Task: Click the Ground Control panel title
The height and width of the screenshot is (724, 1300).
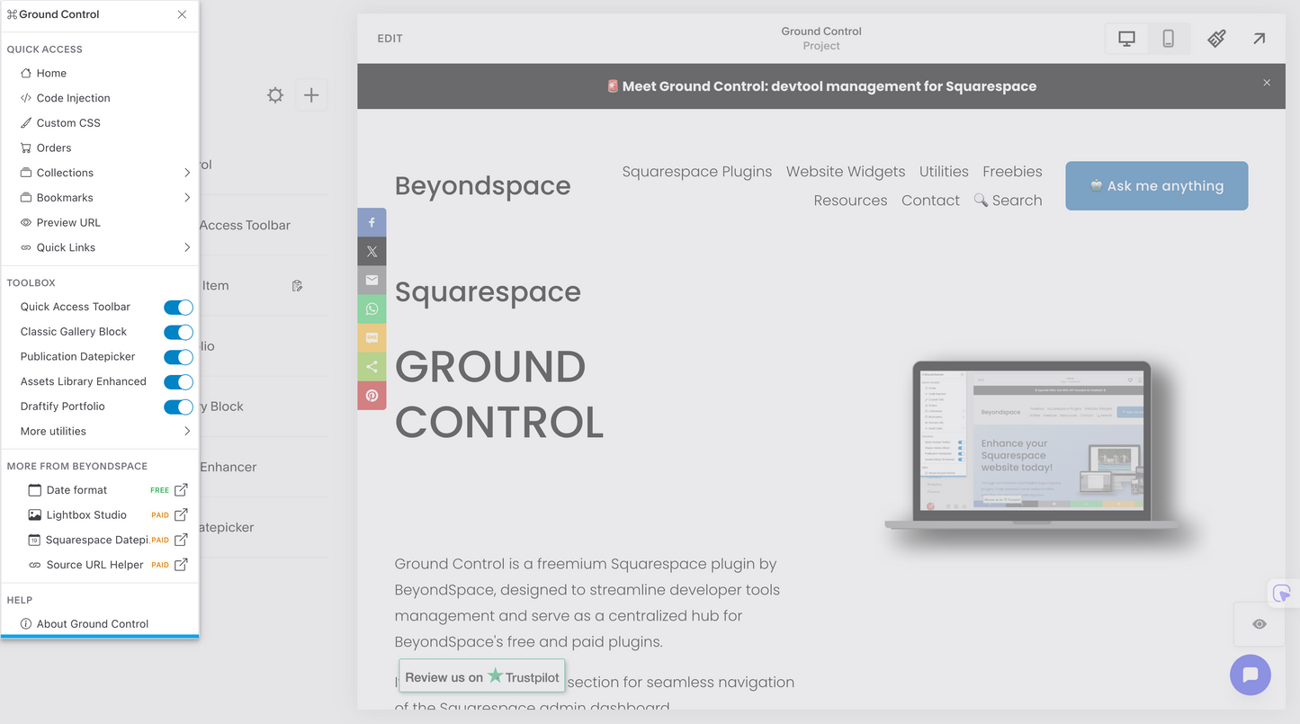Action: pos(59,14)
